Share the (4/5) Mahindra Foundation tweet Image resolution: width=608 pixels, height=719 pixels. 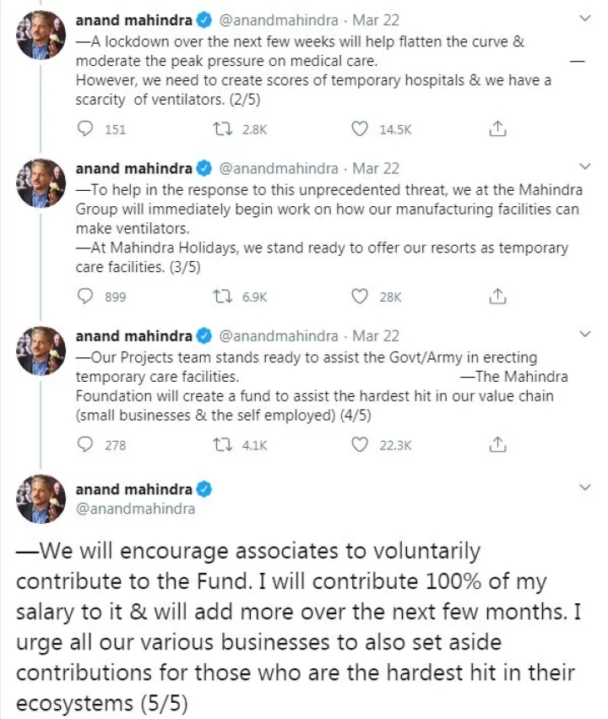pyautogui.click(x=498, y=444)
